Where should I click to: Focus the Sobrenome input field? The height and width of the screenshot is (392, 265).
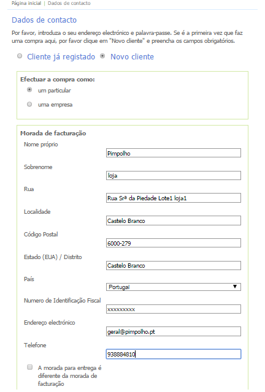coord(174,176)
